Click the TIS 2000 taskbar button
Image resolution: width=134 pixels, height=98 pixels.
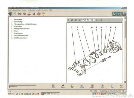(51, 94)
